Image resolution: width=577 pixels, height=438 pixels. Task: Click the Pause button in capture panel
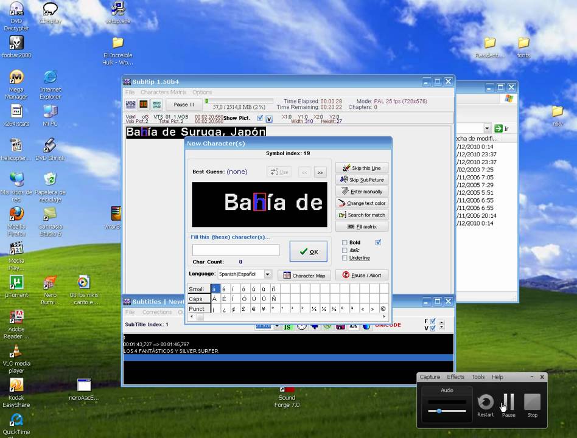[x=509, y=405]
